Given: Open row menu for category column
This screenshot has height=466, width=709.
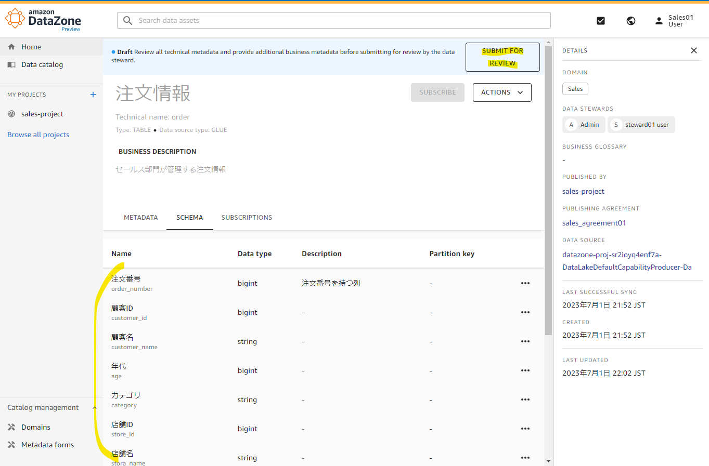Looking at the screenshot, I should [x=525, y=400].
